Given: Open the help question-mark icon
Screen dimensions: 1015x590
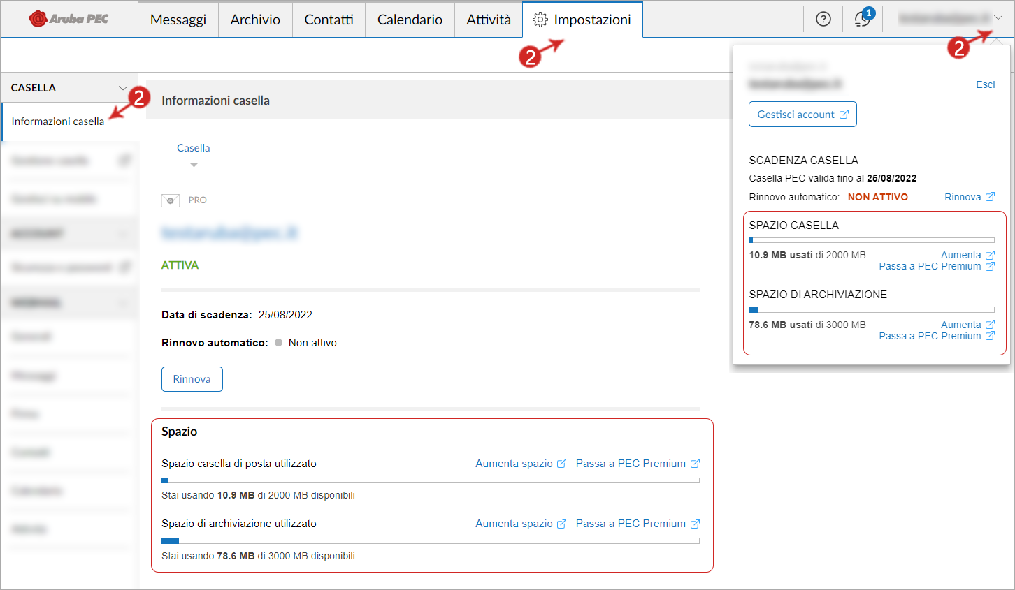Looking at the screenshot, I should tap(823, 19).
